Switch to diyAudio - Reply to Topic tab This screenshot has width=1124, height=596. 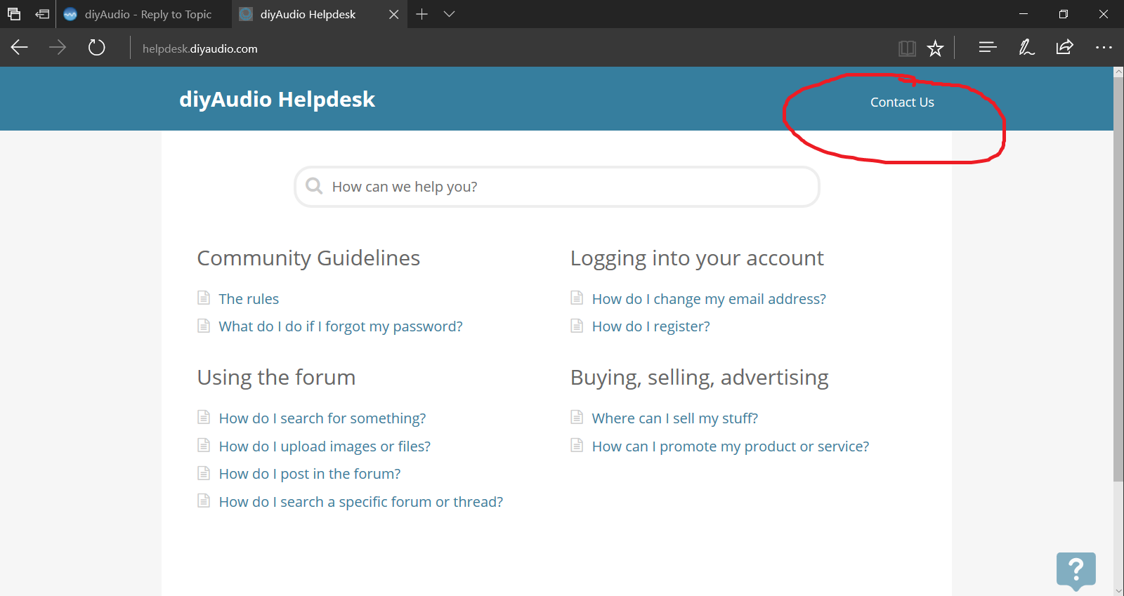(144, 14)
